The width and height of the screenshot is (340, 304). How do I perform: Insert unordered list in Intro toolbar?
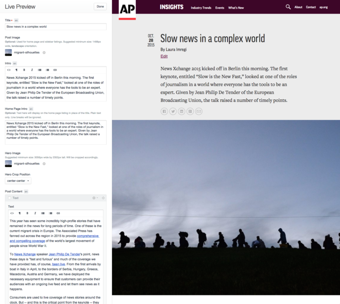pos(39,70)
